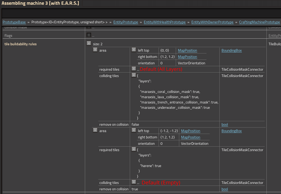281x194 pixels.
Task: Collapse the second required tiles JSON
Action: click(134, 149)
